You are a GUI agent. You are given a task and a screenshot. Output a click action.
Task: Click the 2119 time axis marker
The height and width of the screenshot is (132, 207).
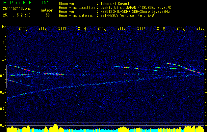(181, 28)
